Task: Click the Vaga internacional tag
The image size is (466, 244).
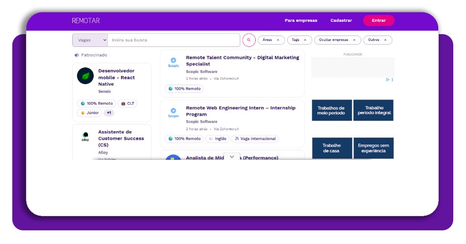Action: (255, 139)
